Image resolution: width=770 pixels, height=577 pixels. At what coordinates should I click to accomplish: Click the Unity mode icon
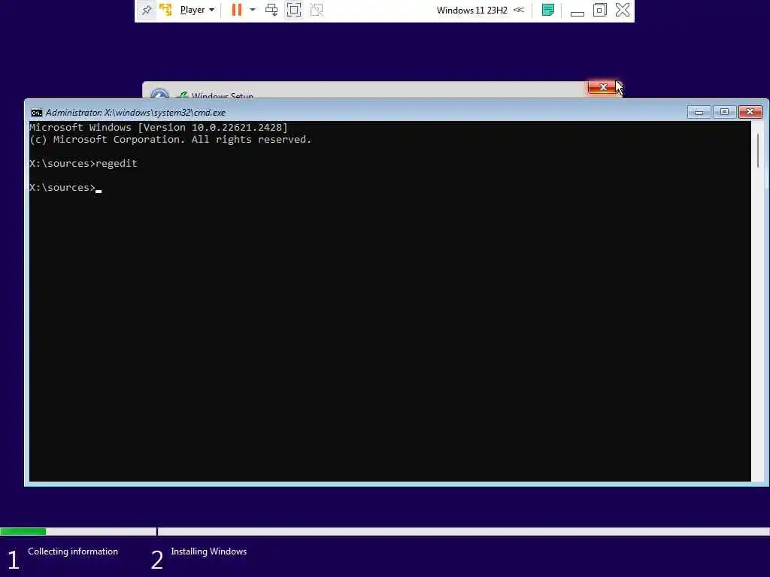(317, 10)
